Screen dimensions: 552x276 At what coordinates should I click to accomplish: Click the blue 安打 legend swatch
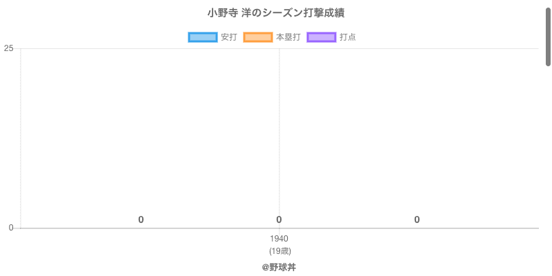pos(202,37)
